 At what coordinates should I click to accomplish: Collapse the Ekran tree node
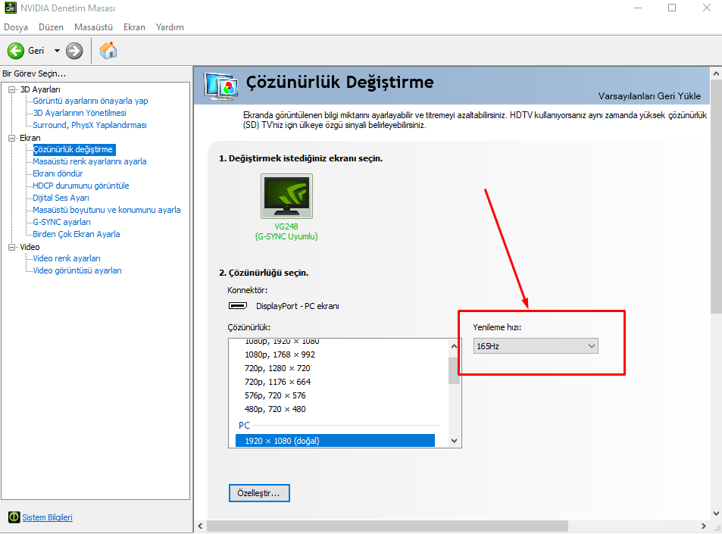click(x=12, y=138)
